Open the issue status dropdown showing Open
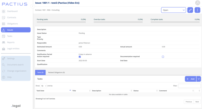Screen dimensions: 202x109 (173, 10)
